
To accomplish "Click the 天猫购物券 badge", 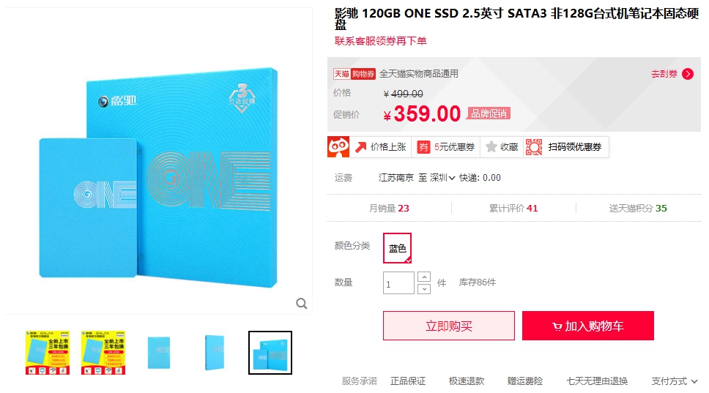I will (x=354, y=74).
